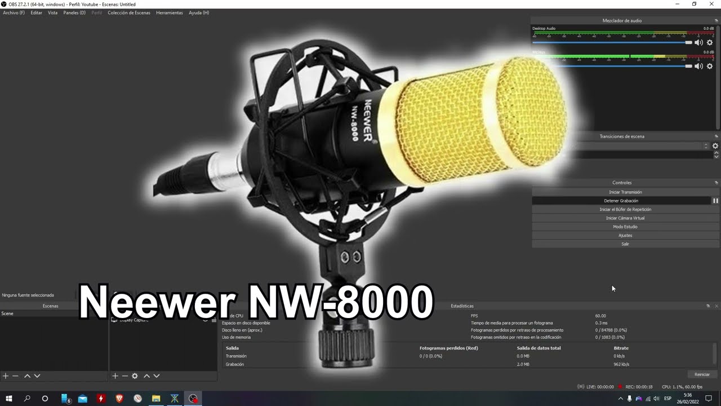Mute the Mic/Aux speaker icon

pyautogui.click(x=698, y=66)
